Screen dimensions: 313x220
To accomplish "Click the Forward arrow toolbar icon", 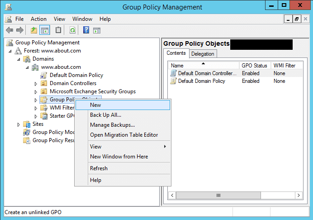I will 19,30.
